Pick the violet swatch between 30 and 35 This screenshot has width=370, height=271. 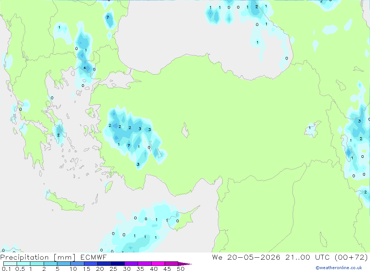[131, 264]
